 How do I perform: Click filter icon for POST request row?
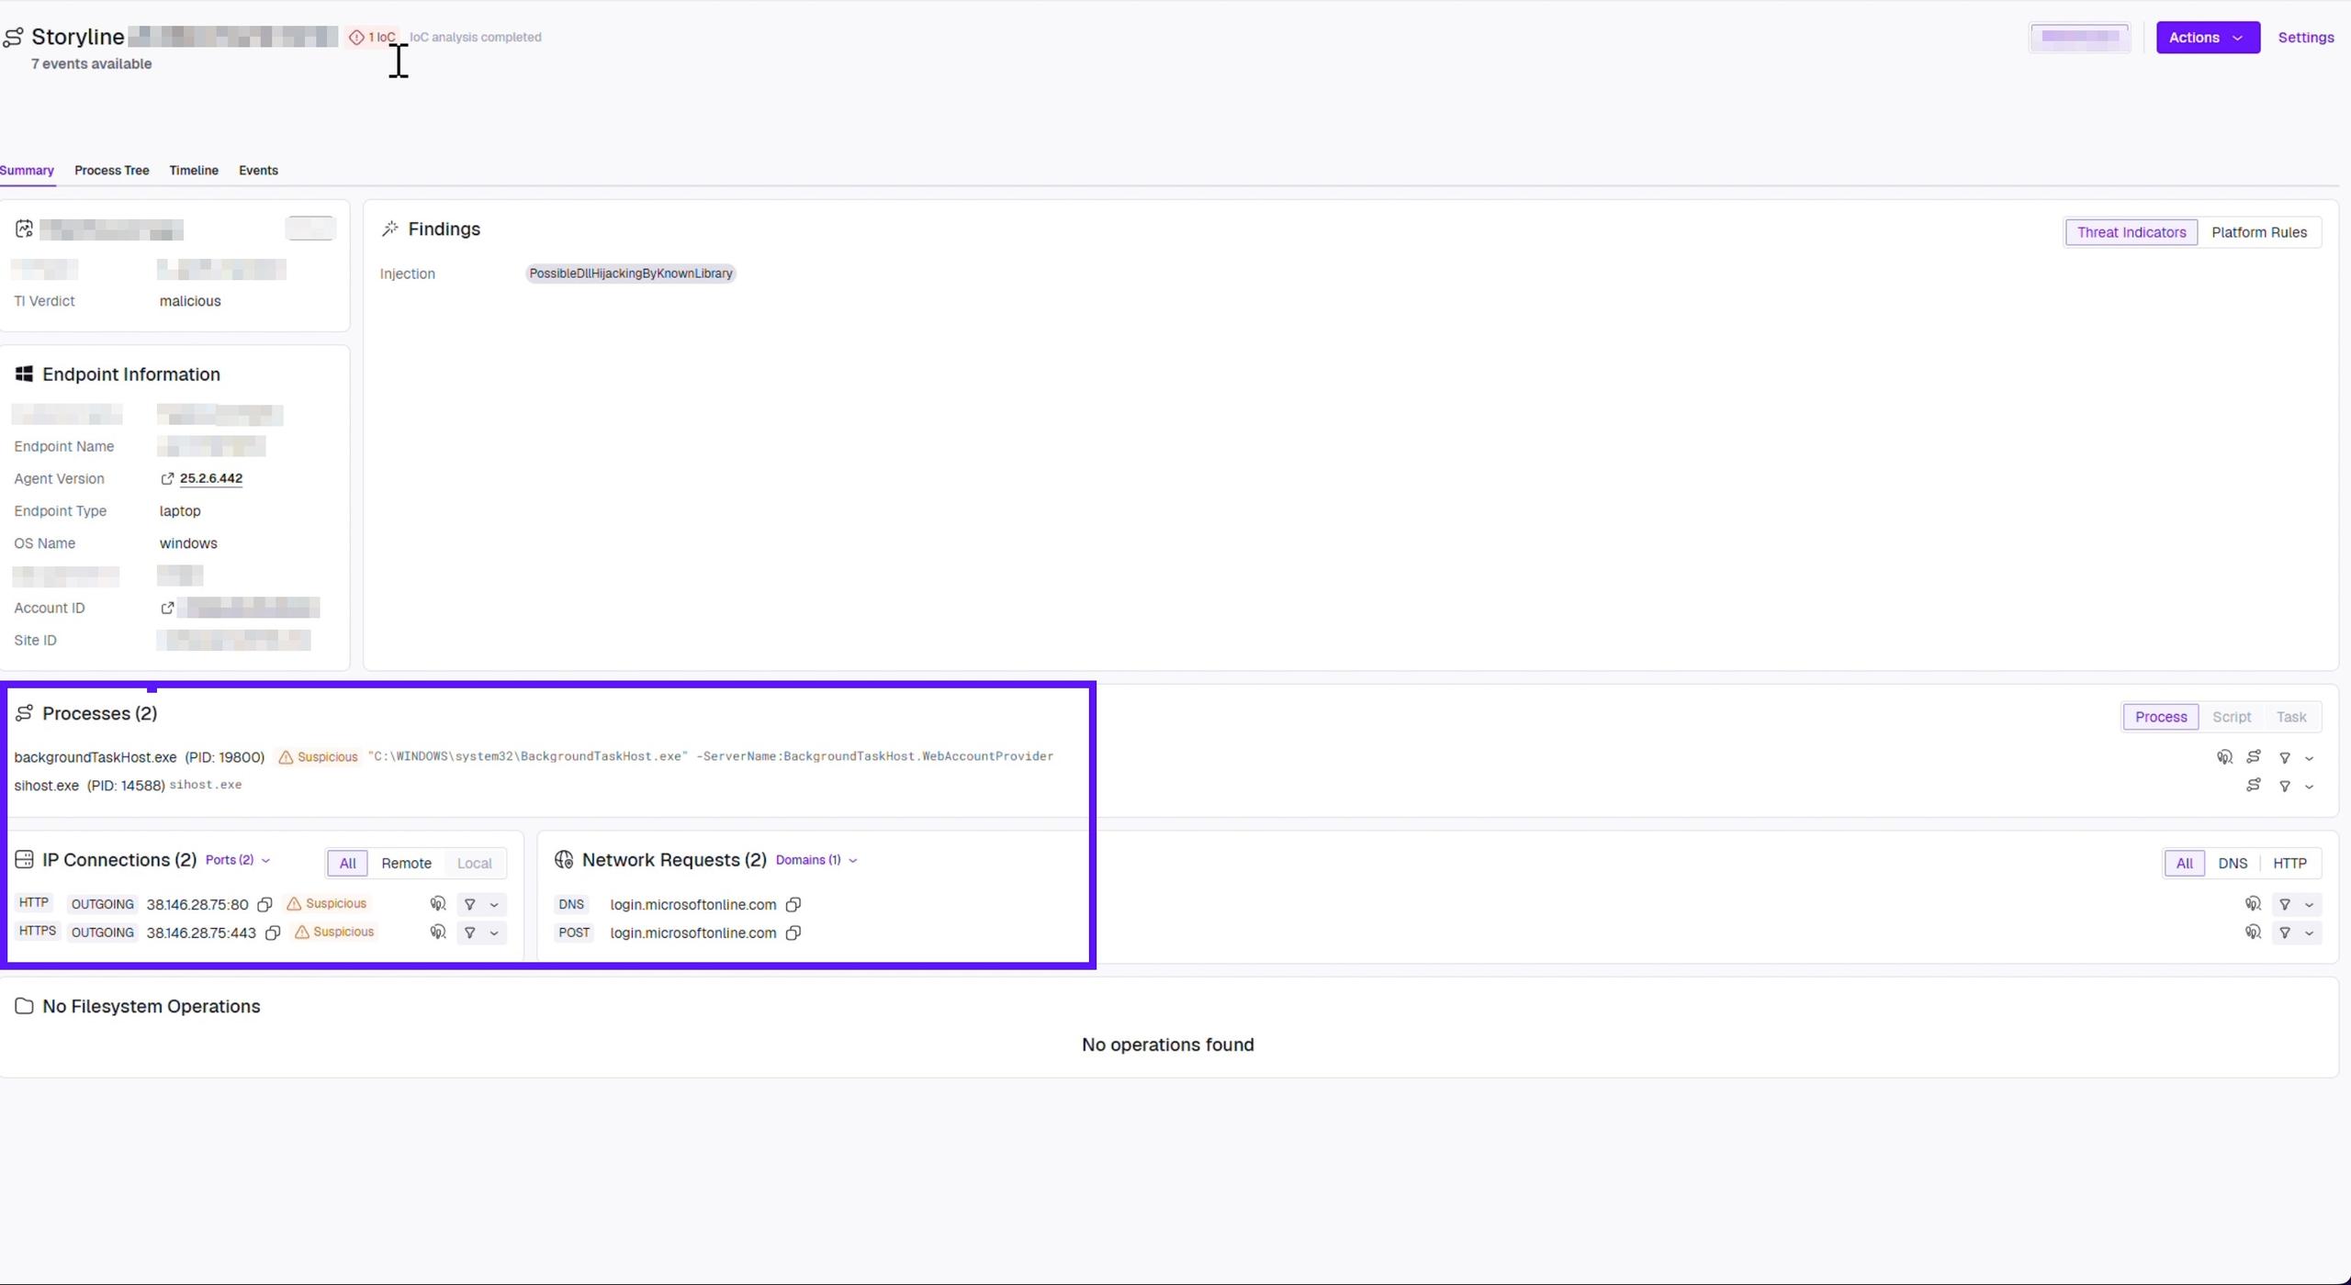click(2285, 933)
